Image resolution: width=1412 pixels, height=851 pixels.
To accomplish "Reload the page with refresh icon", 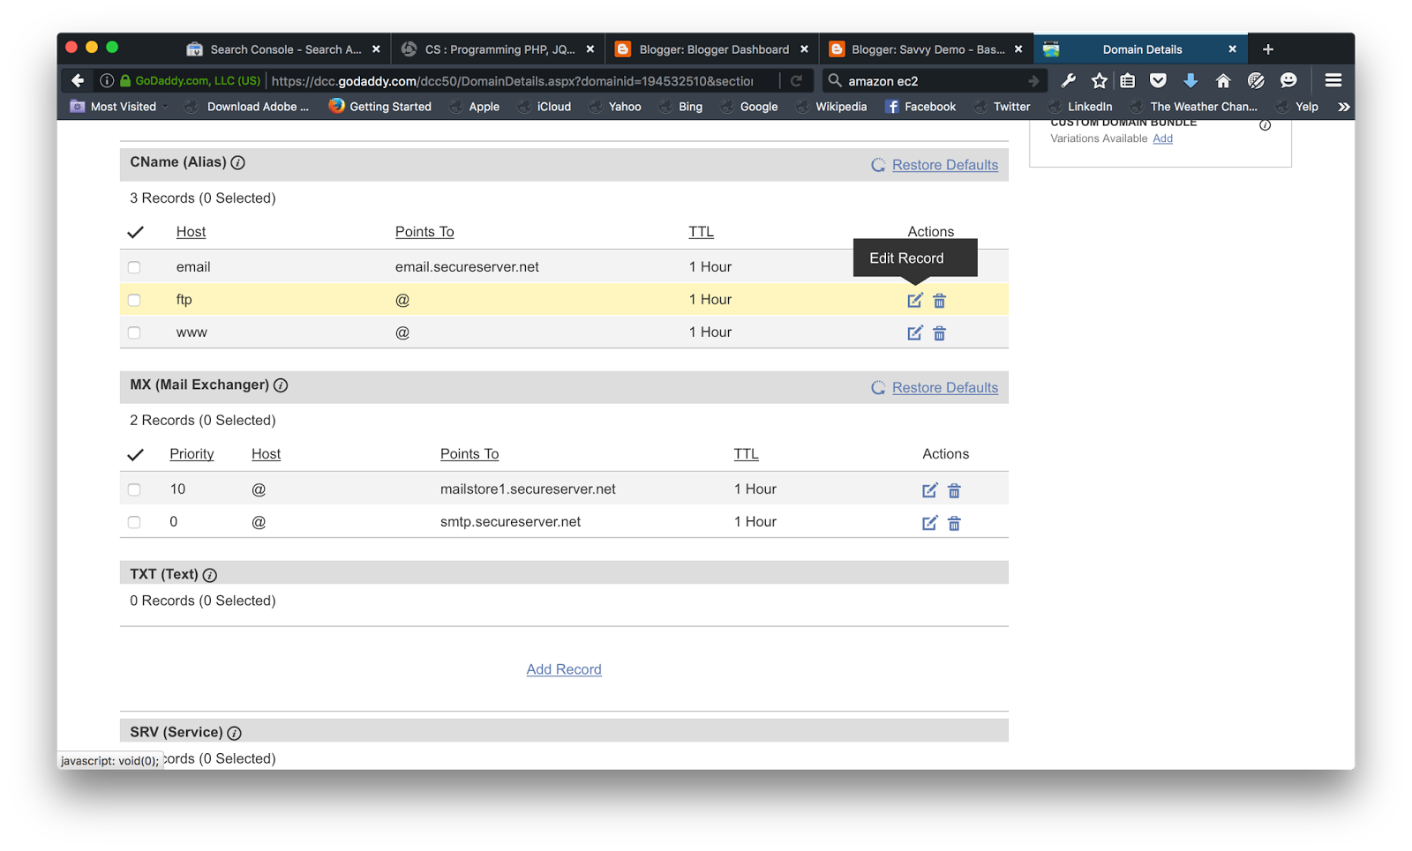I will point(796,80).
